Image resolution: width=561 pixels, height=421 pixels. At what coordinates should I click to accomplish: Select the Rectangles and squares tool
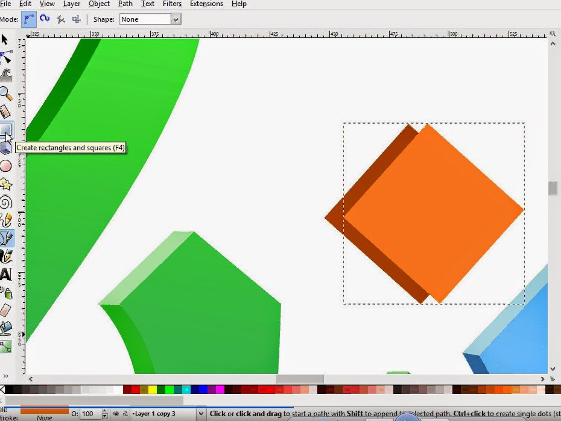tap(5, 130)
